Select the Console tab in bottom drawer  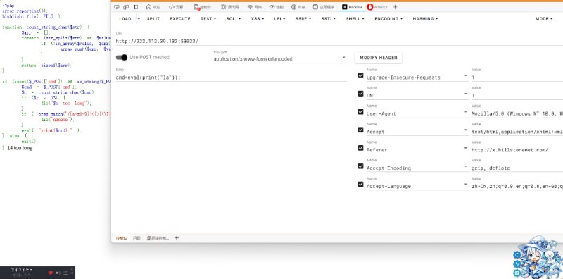(x=121, y=238)
